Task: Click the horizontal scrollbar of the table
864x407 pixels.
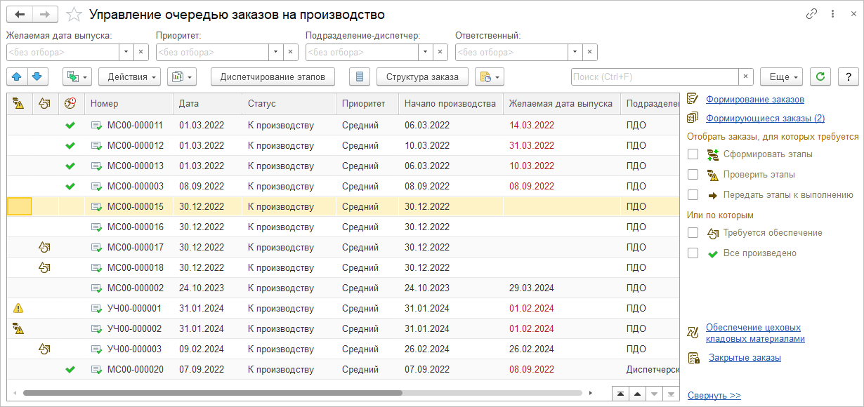Action: 211,393
